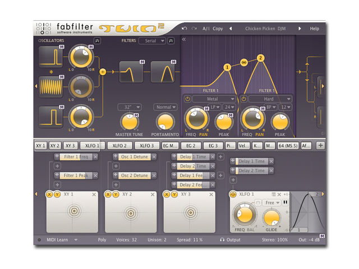Image resolution: width=359 pixels, height=269 pixels.
Task: Add a new modulation source with plus
Action: pyautogui.click(x=320, y=145)
